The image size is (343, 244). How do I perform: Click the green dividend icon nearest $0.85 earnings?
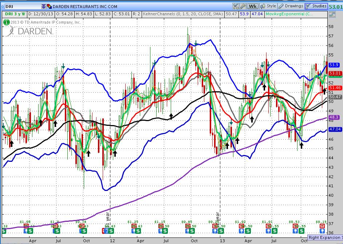tap(192, 231)
